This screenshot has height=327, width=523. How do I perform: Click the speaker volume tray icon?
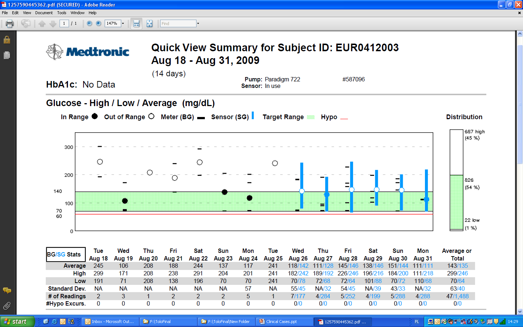coord(476,322)
